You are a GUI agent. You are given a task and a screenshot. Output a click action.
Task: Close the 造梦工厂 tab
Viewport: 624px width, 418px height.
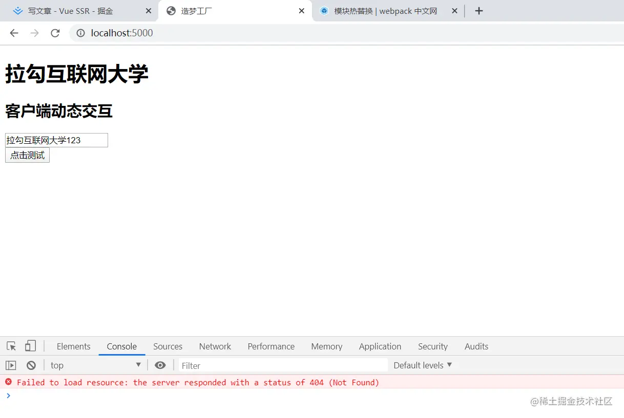301,11
